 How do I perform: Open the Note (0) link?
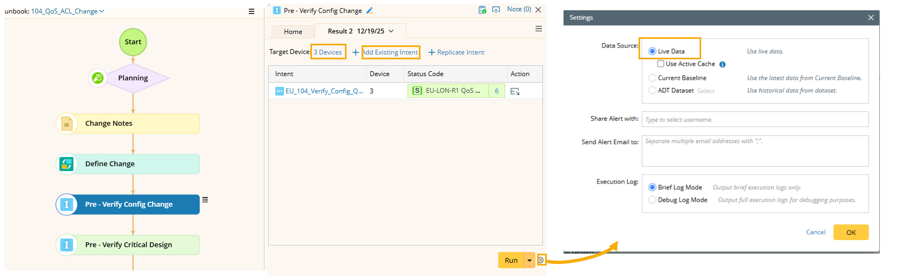(x=519, y=9)
